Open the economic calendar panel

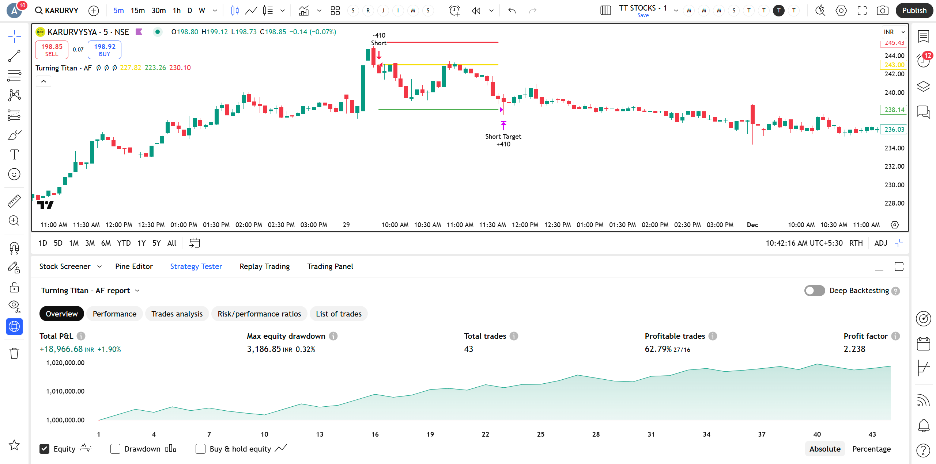point(924,344)
